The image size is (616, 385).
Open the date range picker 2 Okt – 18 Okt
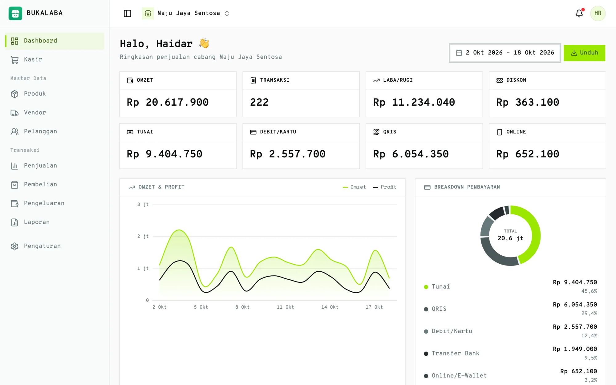(505, 53)
